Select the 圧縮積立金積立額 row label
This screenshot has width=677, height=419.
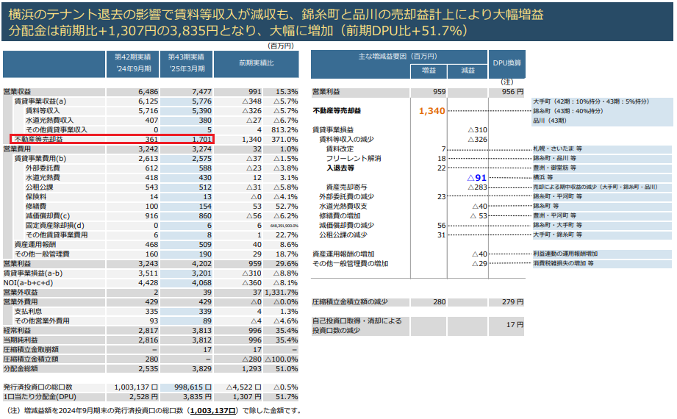click(x=31, y=359)
